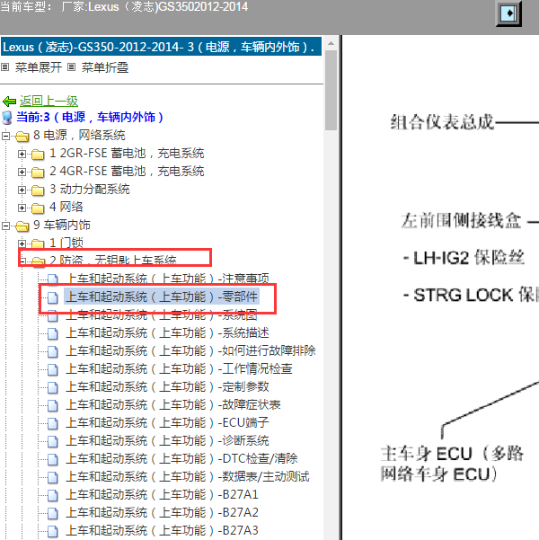Click page icon of -B27A2 row
This screenshot has height=540, width=539.
pyautogui.click(x=53, y=513)
